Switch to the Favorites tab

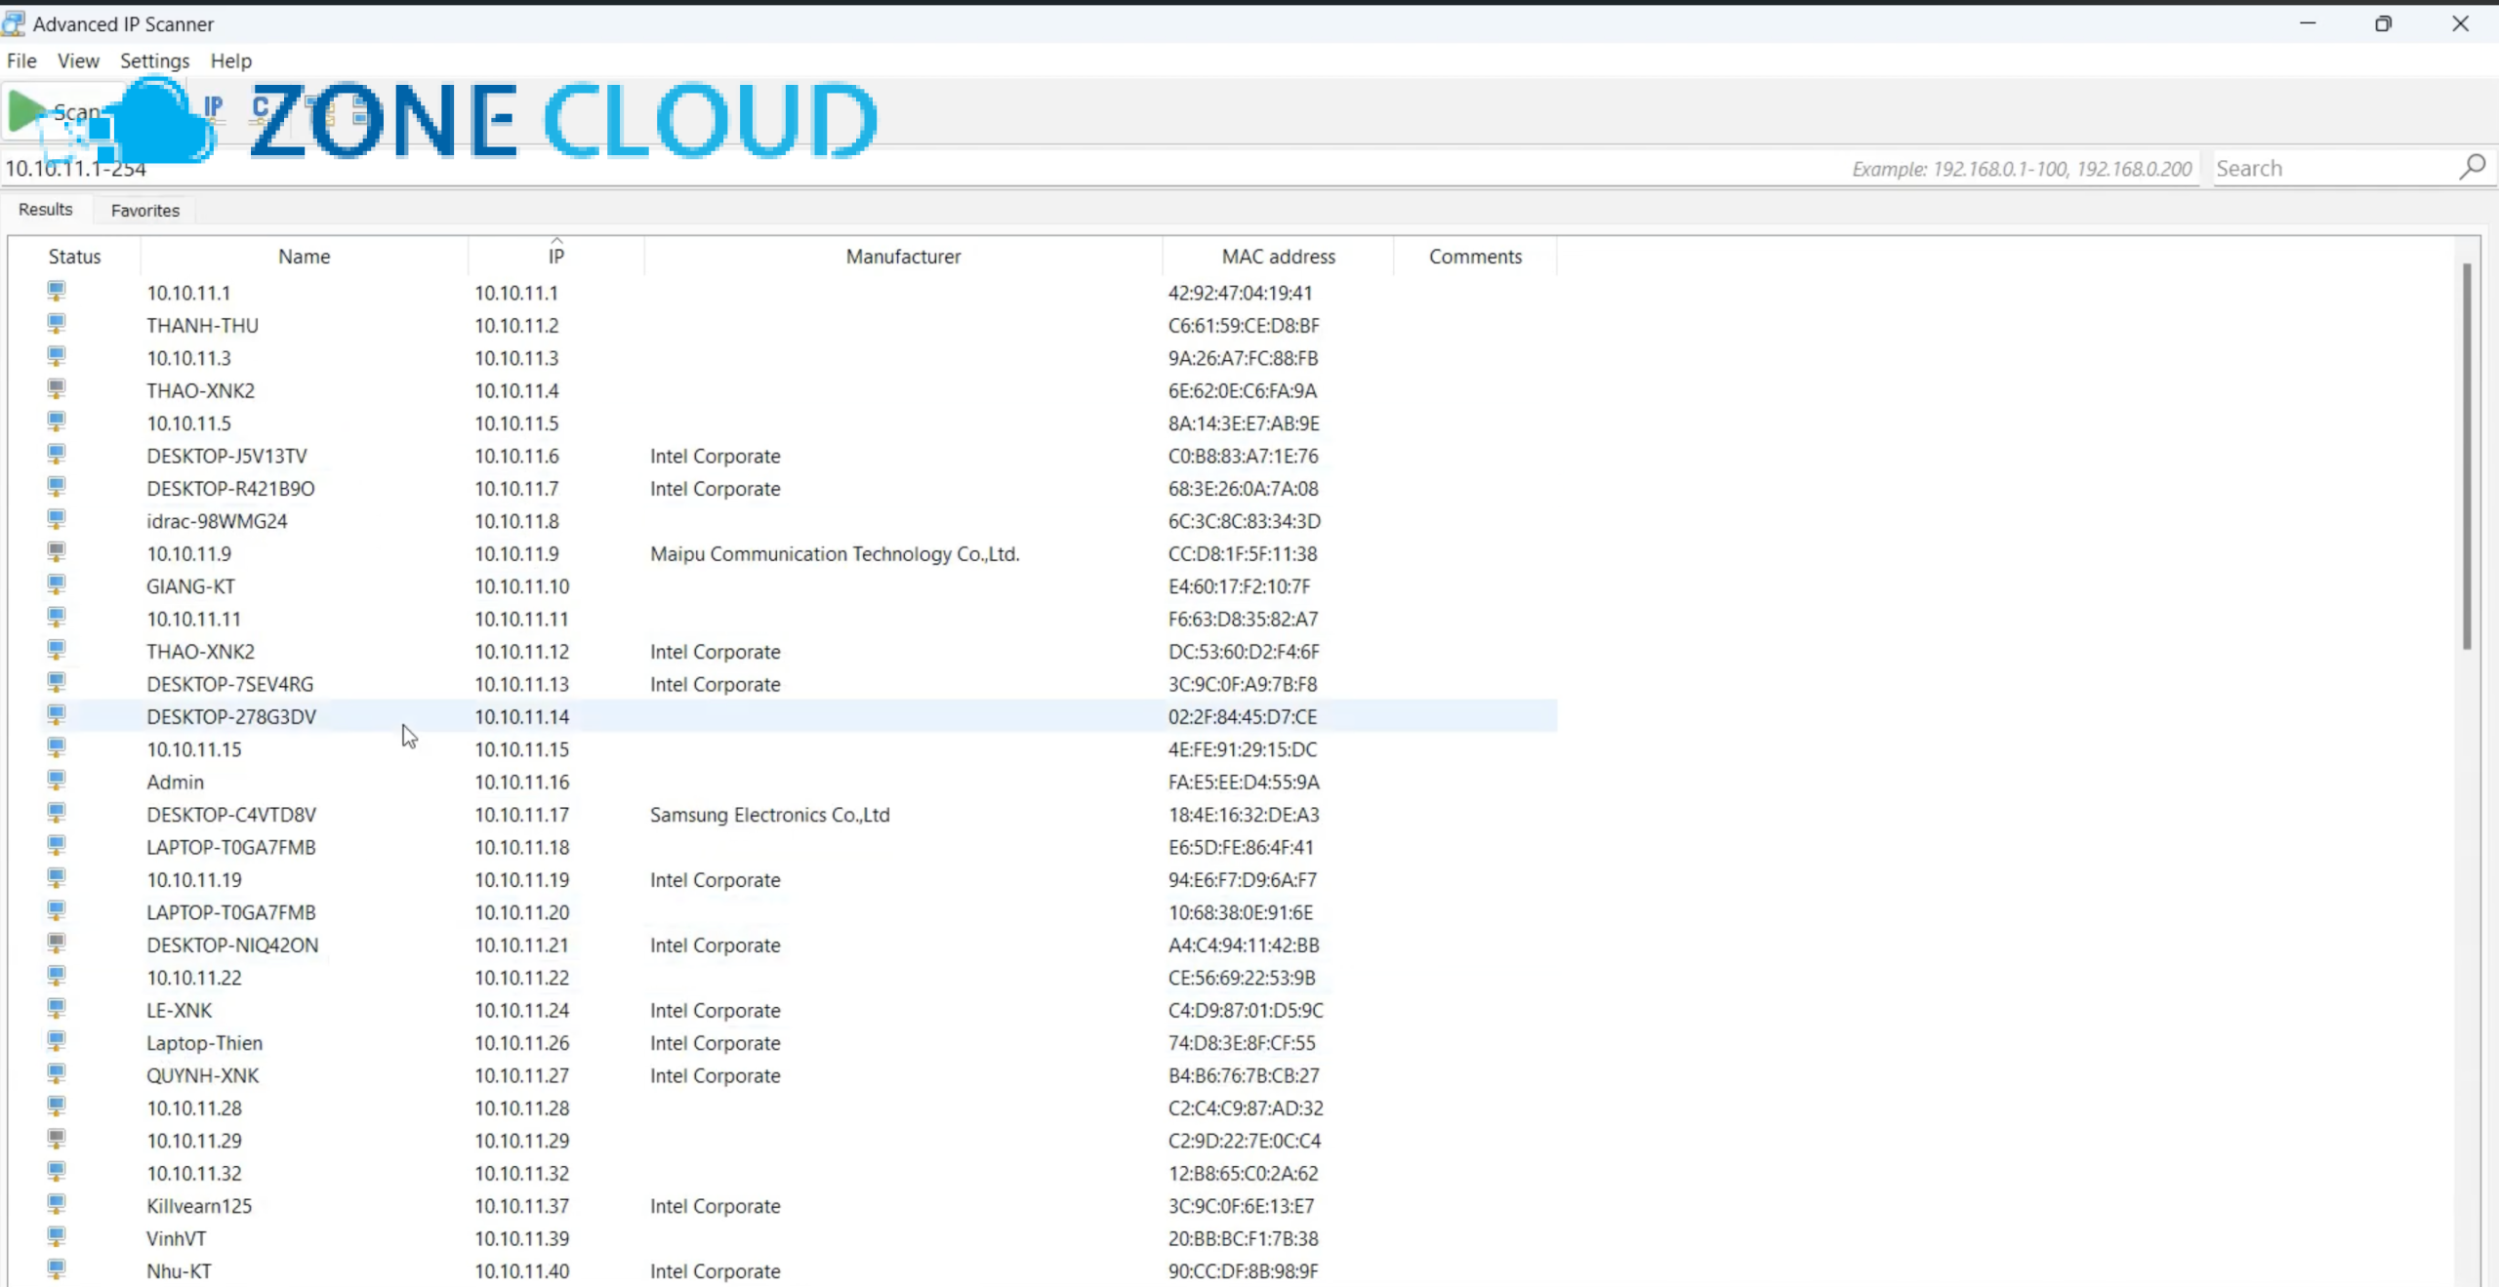click(x=145, y=210)
